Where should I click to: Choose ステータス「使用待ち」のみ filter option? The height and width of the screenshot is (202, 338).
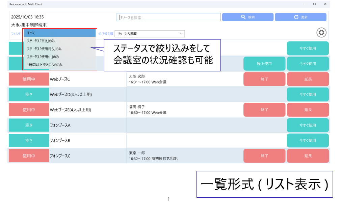(x=60, y=49)
